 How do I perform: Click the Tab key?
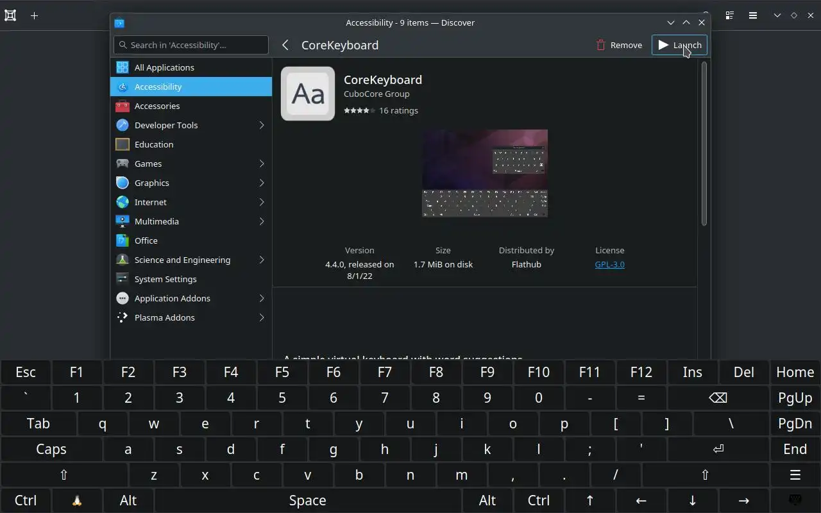(x=38, y=423)
